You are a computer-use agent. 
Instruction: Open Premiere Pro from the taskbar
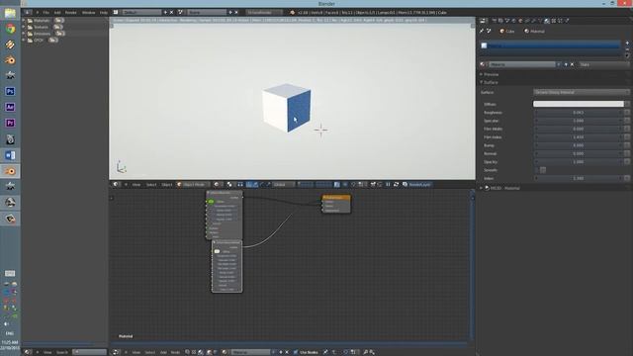tap(10, 123)
